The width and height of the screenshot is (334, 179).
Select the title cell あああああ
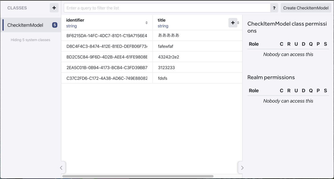(x=197, y=36)
